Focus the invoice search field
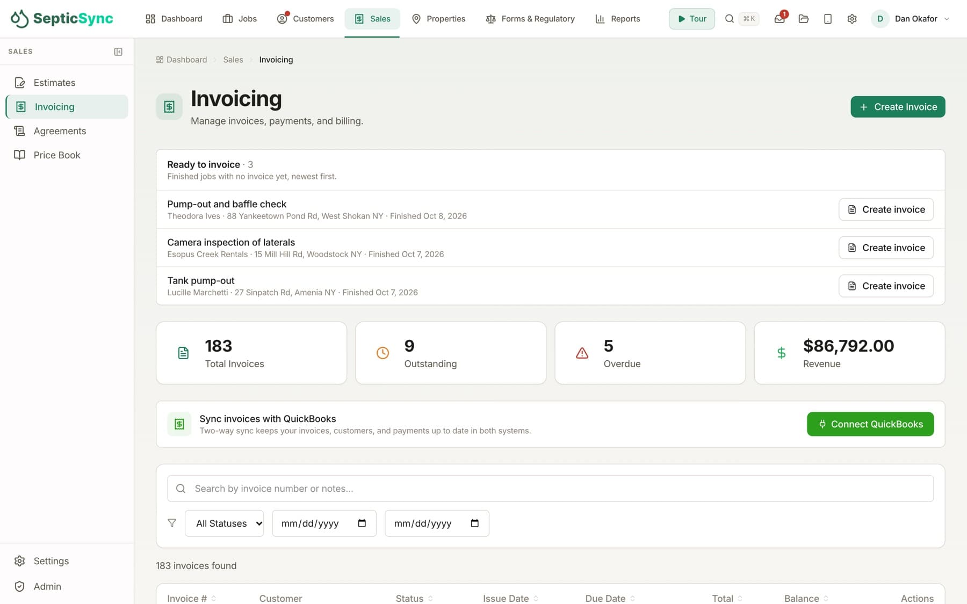 pyautogui.click(x=550, y=489)
